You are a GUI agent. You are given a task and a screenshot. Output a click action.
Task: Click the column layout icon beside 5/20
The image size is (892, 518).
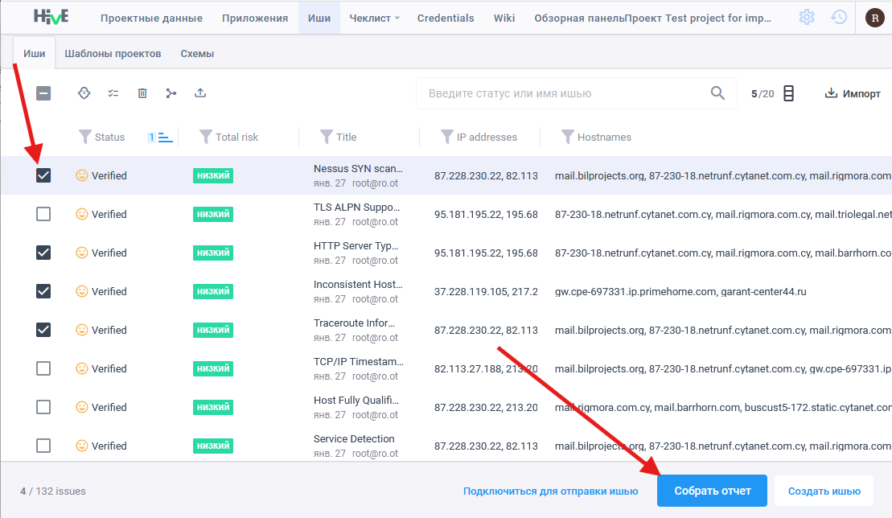[788, 93]
